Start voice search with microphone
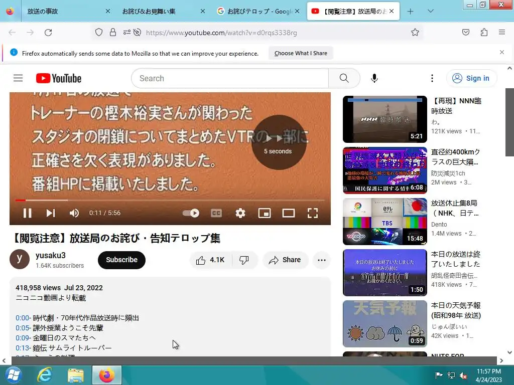The image size is (514, 385). 374,78
